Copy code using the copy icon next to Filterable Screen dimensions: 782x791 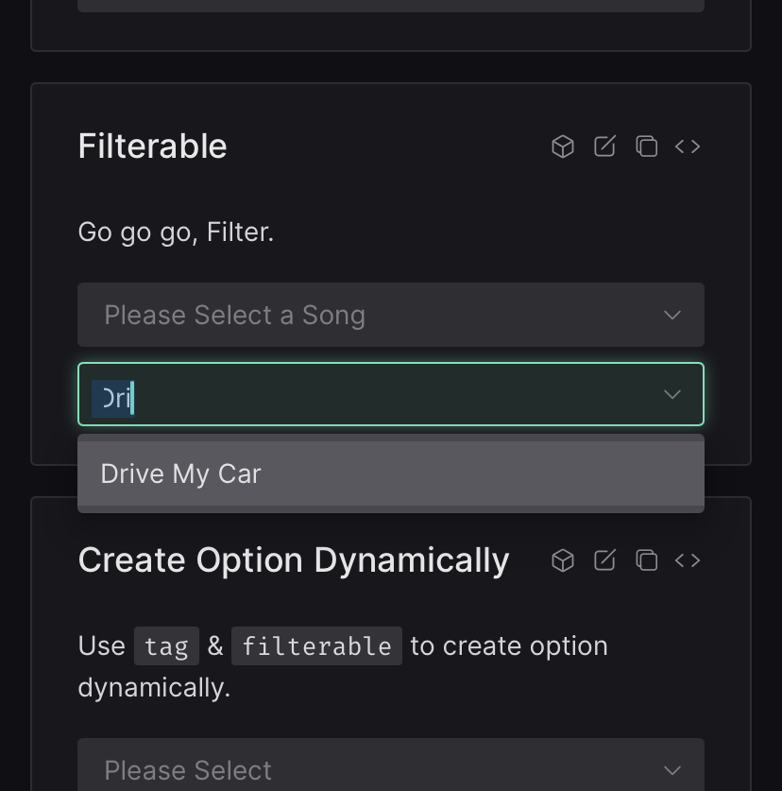tap(646, 146)
